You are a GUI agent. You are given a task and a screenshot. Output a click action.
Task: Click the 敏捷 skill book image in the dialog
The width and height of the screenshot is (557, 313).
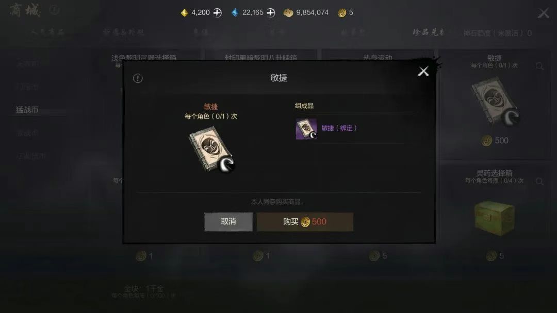click(211, 149)
